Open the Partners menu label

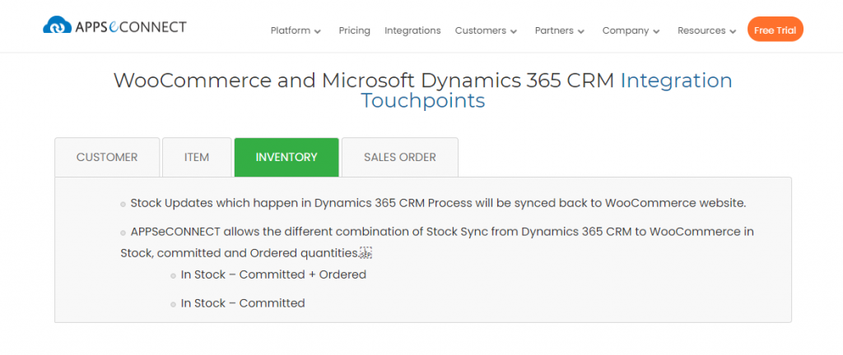click(x=554, y=30)
